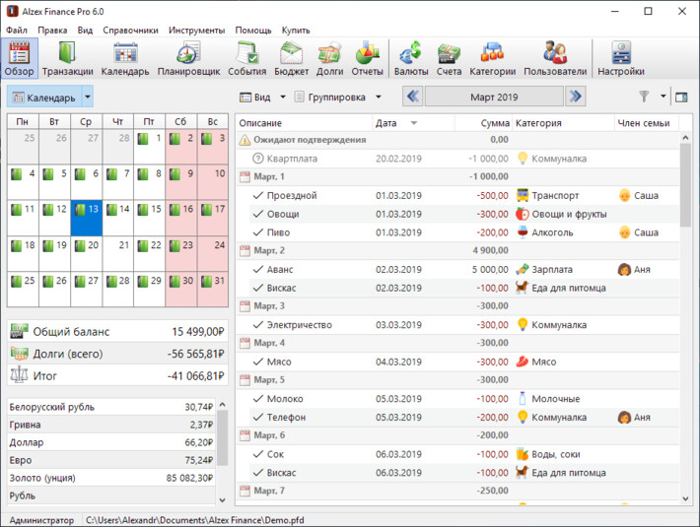Click the Итог scales icon
Viewport: 700px width, 527px height.
19,375
